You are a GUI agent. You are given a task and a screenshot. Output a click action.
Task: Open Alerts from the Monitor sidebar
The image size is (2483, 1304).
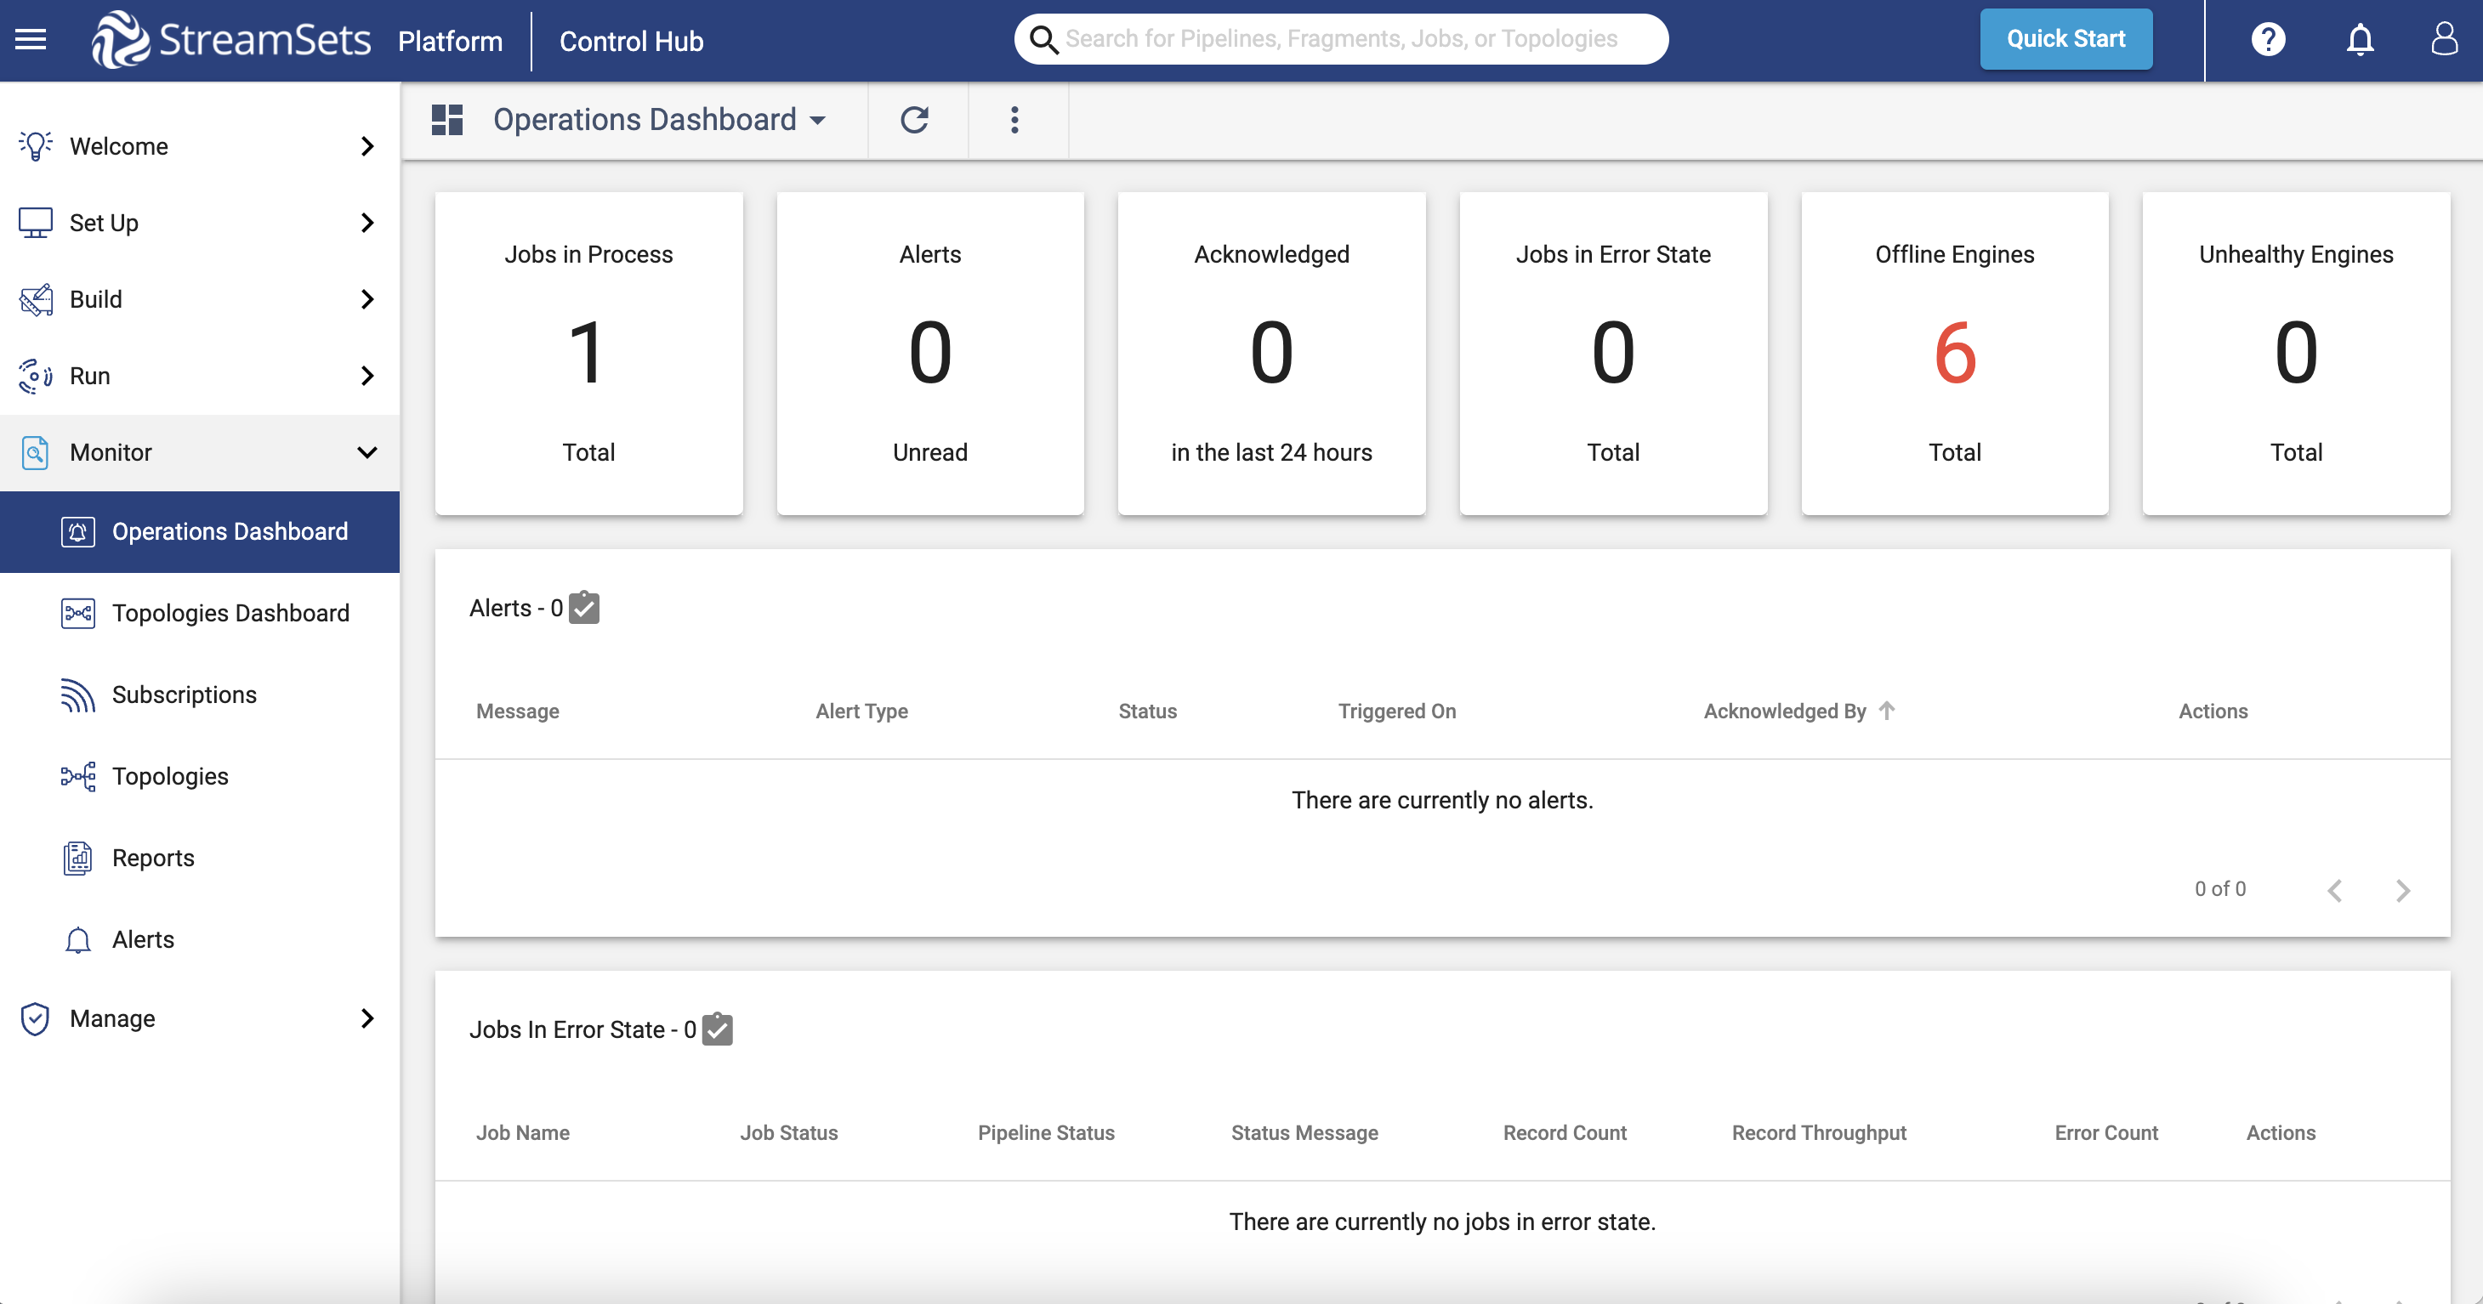pyautogui.click(x=143, y=938)
